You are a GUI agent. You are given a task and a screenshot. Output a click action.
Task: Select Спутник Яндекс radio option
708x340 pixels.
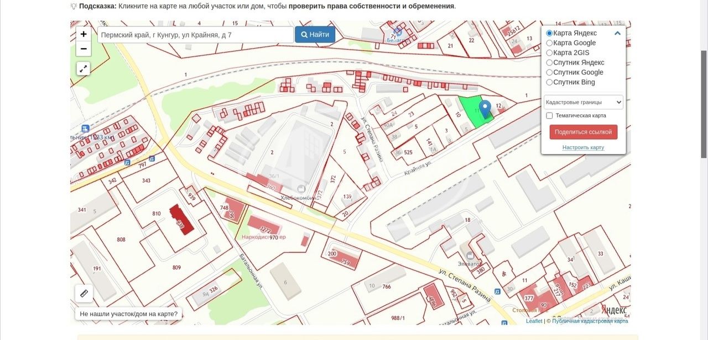(549, 63)
